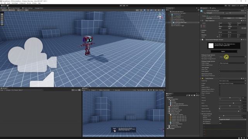The height and width of the screenshot is (139, 248).
Task: Toggle Audio Source Mute checkbox
Action: pyautogui.click(x=220, y=85)
